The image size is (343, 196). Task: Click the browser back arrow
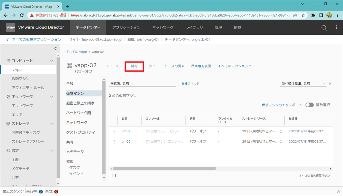tap(6, 15)
